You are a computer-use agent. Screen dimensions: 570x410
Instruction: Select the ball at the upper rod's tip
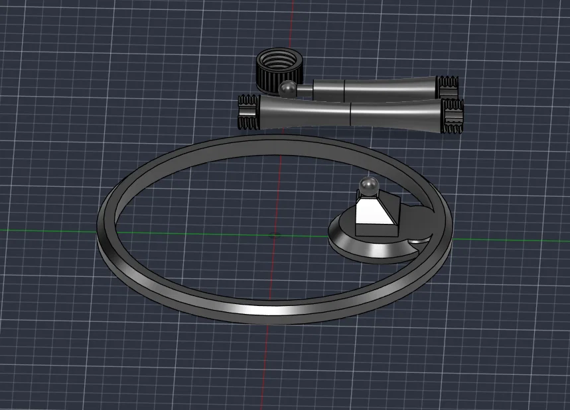tap(288, 89)
